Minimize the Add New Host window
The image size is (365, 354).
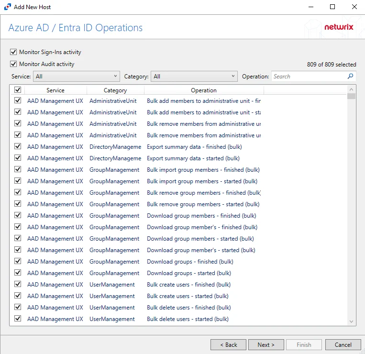click(311, 7)
